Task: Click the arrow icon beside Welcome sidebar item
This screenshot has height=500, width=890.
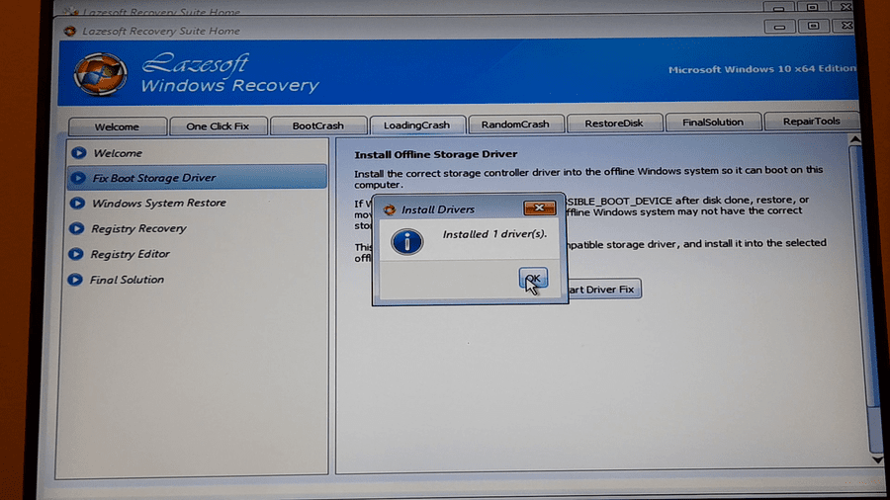Action: tap(79, 153)
